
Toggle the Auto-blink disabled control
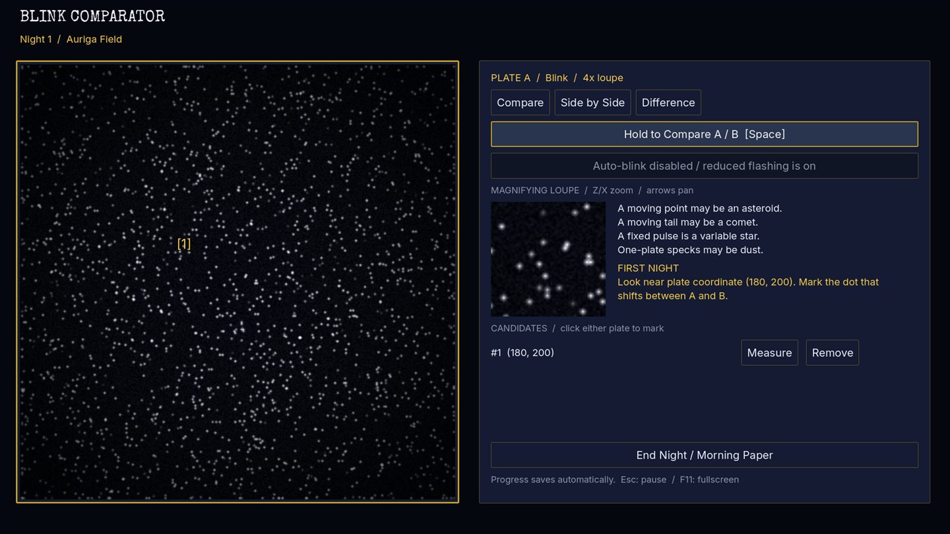tap(705, 165)
